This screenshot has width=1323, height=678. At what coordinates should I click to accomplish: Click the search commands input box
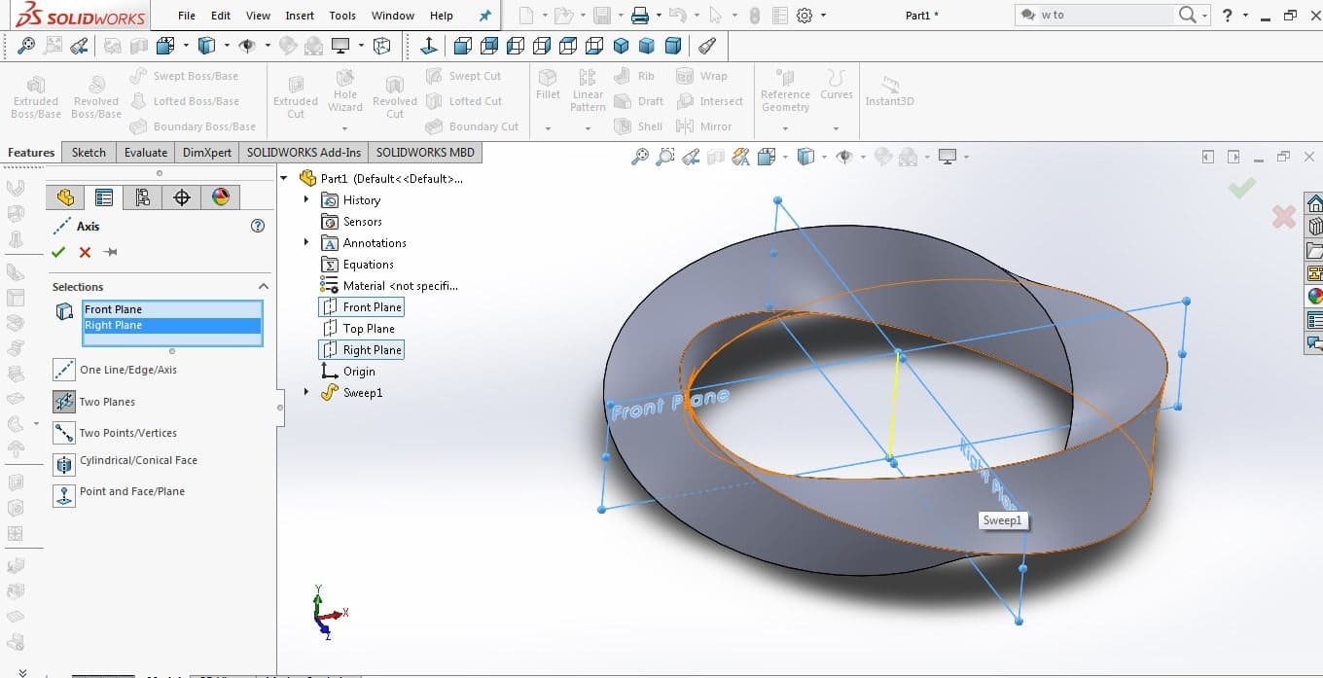tap(1104, 15)
